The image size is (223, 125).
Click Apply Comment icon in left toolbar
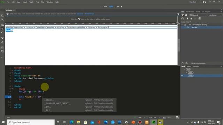click(x=2, y=48)
